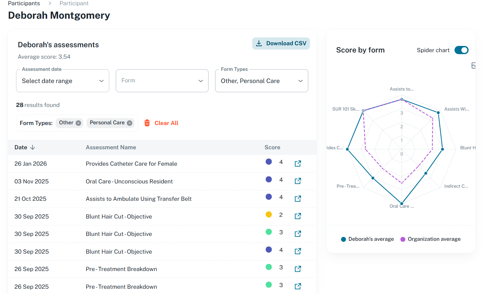Click the image export icon above chart
The width and height of the screenshot is (486, 293).
pyautogui.click(x=473, y=66)
